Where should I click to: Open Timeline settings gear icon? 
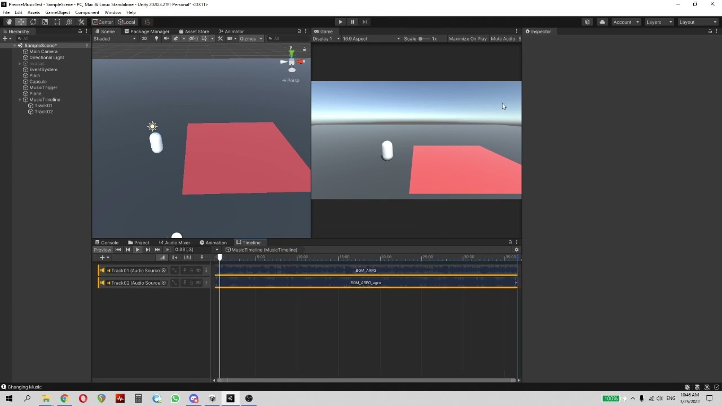516,250
